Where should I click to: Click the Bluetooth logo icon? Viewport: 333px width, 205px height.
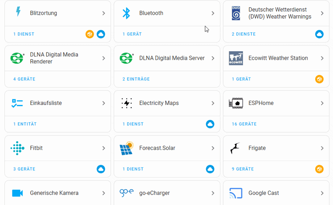(127, 13)
